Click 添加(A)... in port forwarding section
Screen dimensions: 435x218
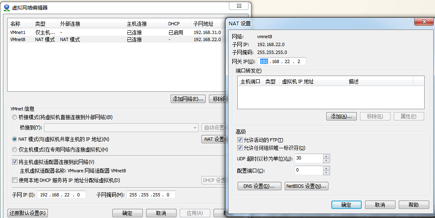click(x=341, y=116)
